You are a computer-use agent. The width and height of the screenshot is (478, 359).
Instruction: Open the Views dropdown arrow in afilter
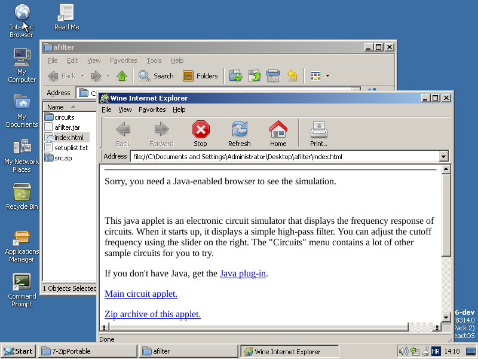point(327,76)
